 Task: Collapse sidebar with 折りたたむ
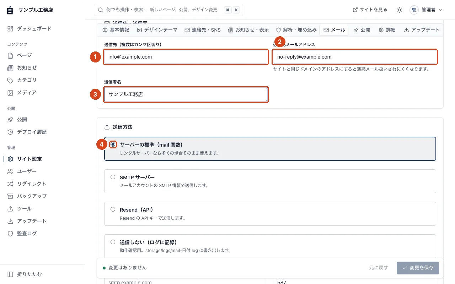(43, 274)
